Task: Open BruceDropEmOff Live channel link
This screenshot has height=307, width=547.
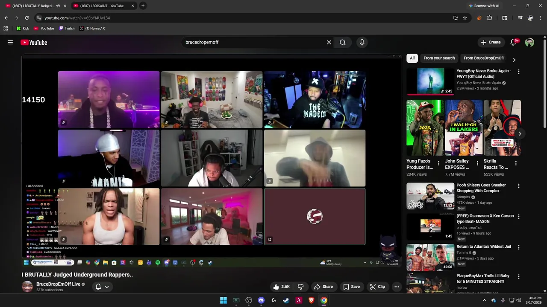Action: click(58, 284)
